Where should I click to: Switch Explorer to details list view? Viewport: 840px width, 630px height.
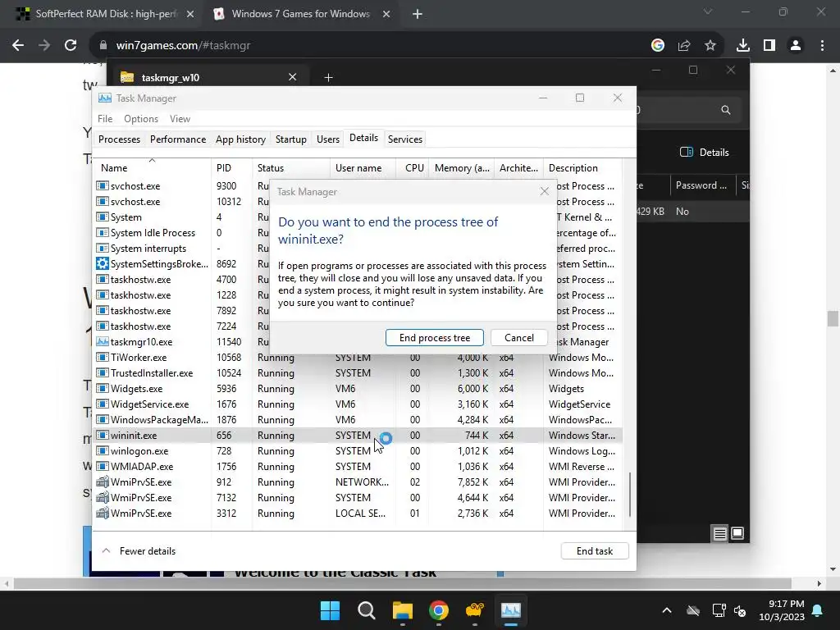[x=719, y=533]
